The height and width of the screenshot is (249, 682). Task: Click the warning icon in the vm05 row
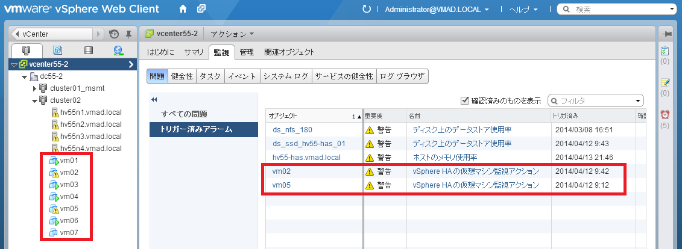(370, 185)
